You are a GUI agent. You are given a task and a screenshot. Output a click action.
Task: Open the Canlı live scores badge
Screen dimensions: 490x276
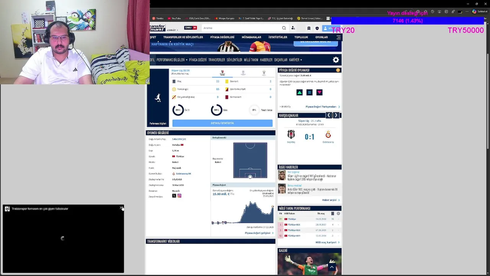pyautogui.click(x=190, y=28)
